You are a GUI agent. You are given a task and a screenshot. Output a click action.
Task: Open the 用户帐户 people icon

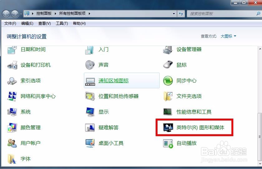point(12,143)
